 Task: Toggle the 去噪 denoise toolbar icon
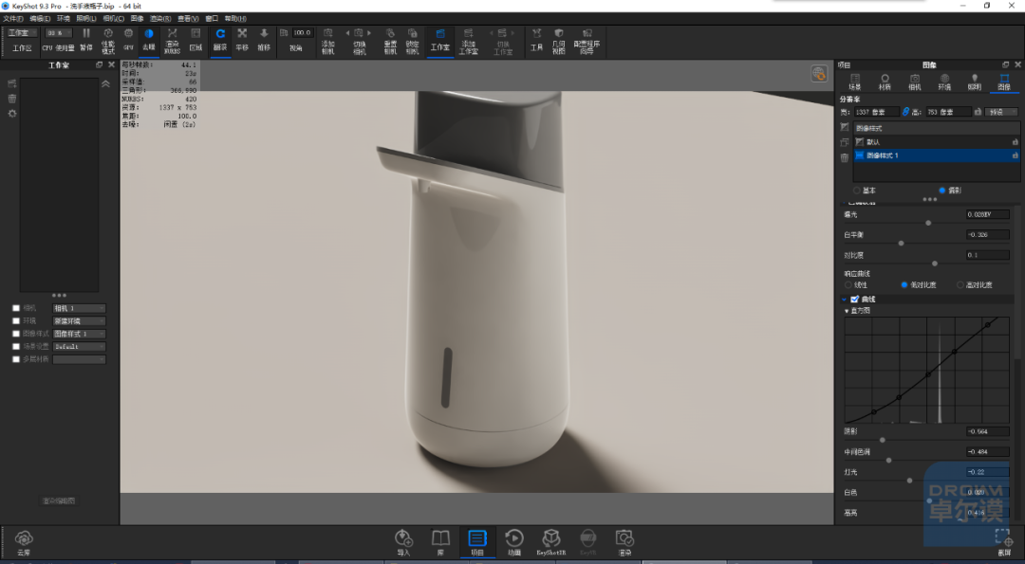pos(149,39)
